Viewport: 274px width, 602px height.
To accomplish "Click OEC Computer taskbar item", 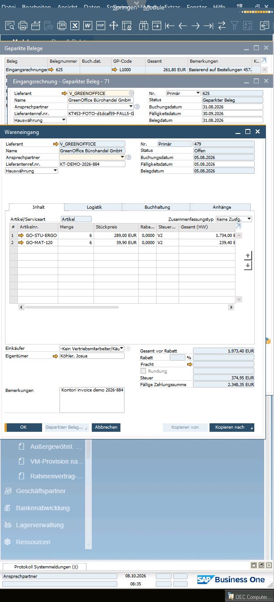I will point(250,597).
